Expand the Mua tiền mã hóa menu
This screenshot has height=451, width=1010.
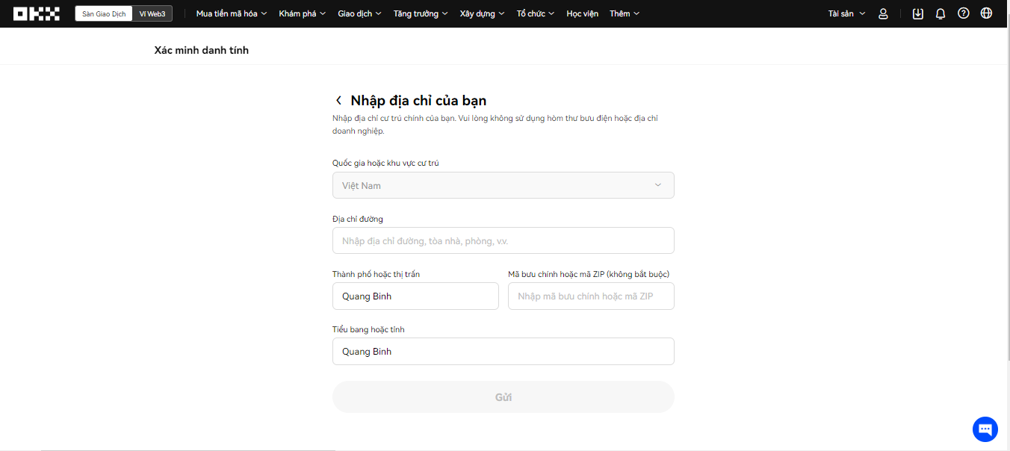tap(231, 13)
